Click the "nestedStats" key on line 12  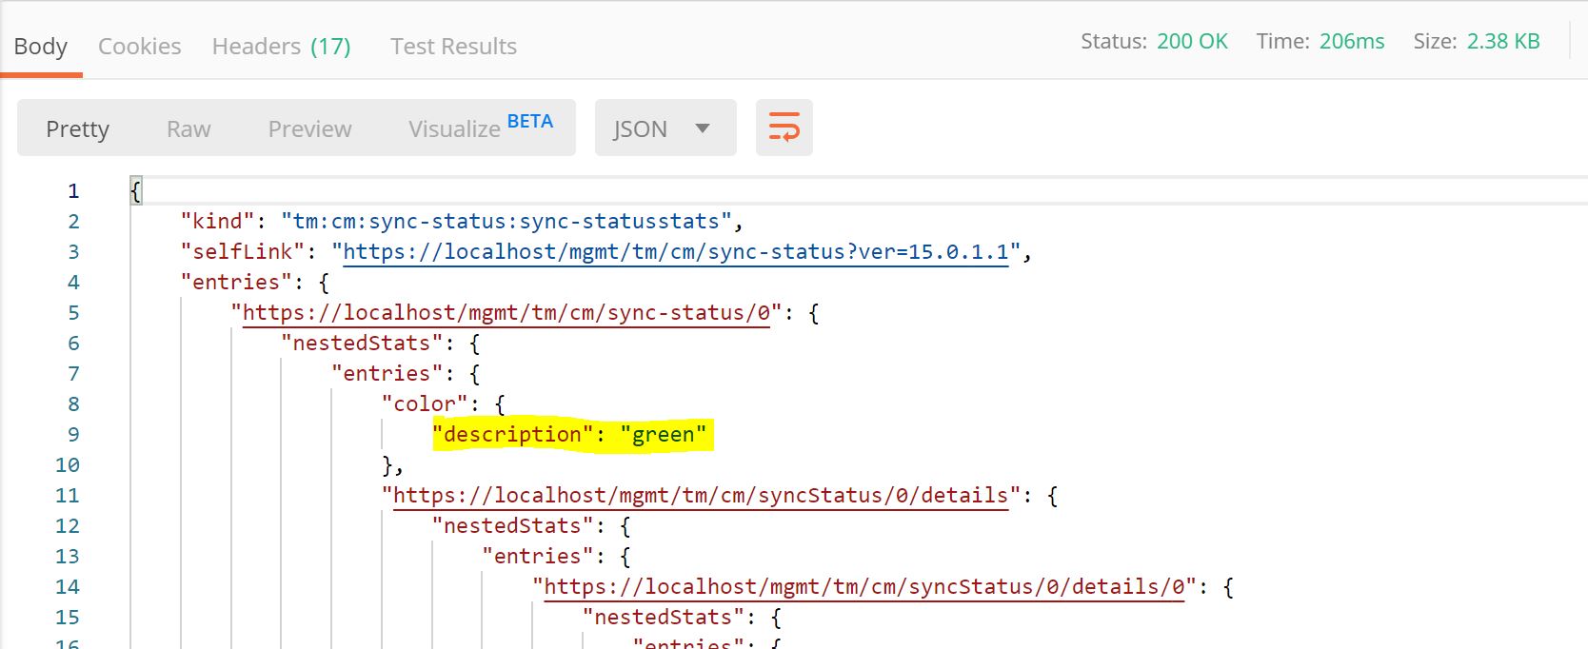pos(512,525)
